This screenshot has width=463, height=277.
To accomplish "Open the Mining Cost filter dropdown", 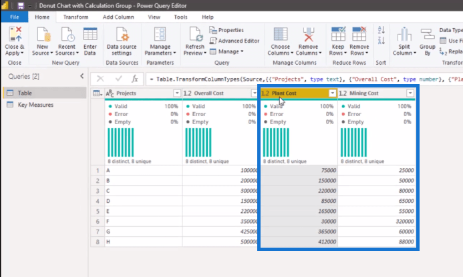I will coord(410,93).
